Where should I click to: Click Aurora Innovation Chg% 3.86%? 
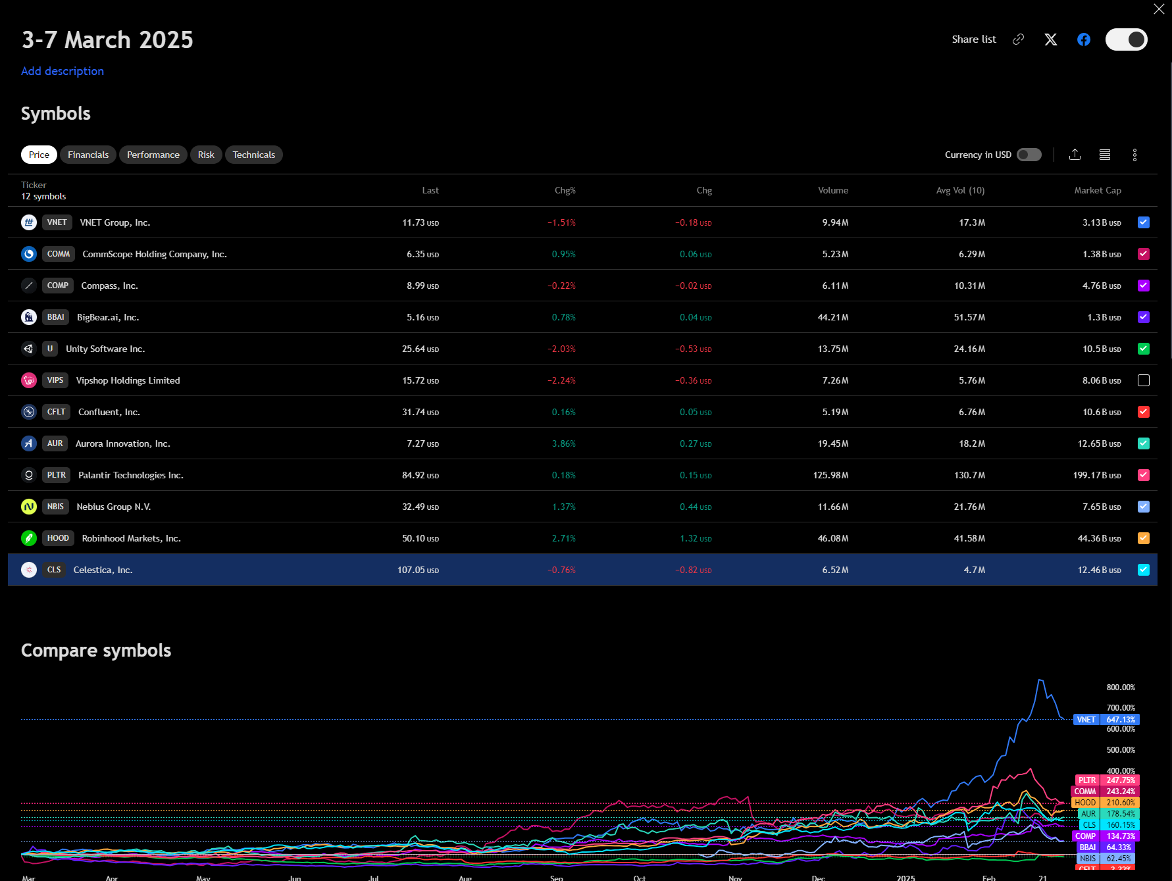point(564,443)
